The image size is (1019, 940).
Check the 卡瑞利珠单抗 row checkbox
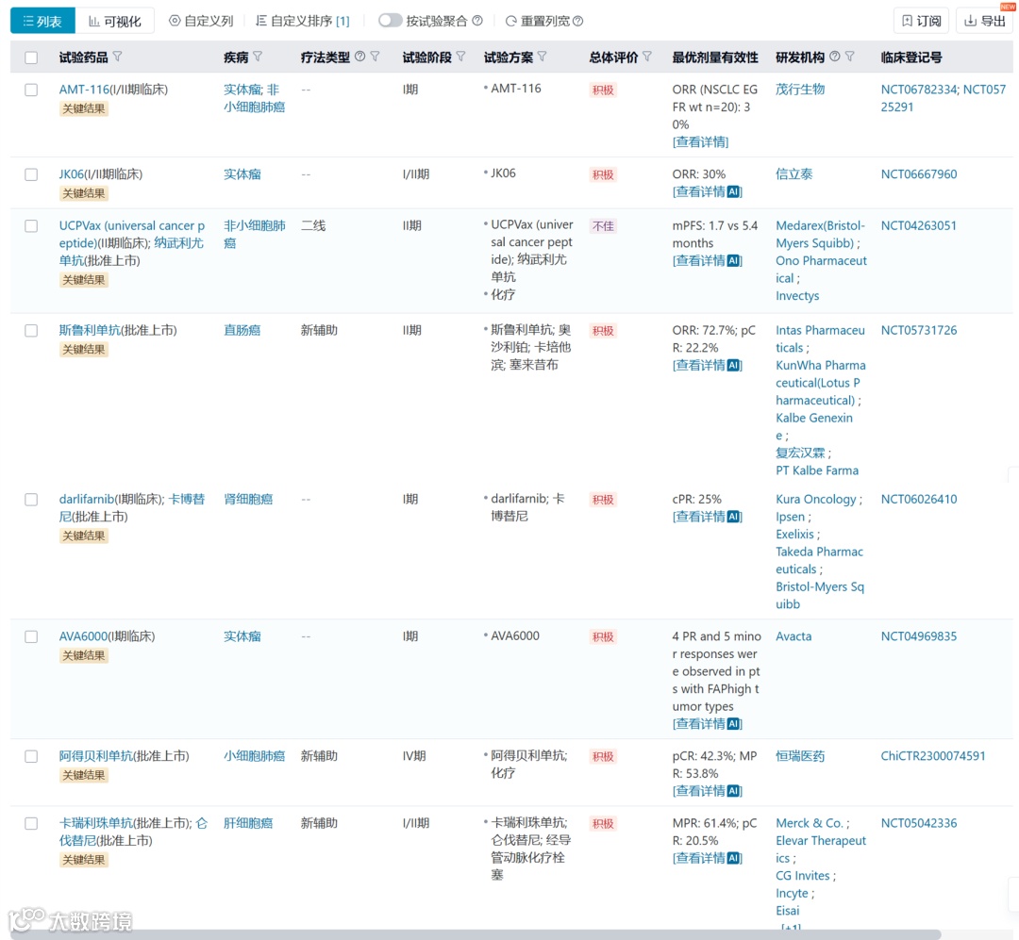click(31, 823)
